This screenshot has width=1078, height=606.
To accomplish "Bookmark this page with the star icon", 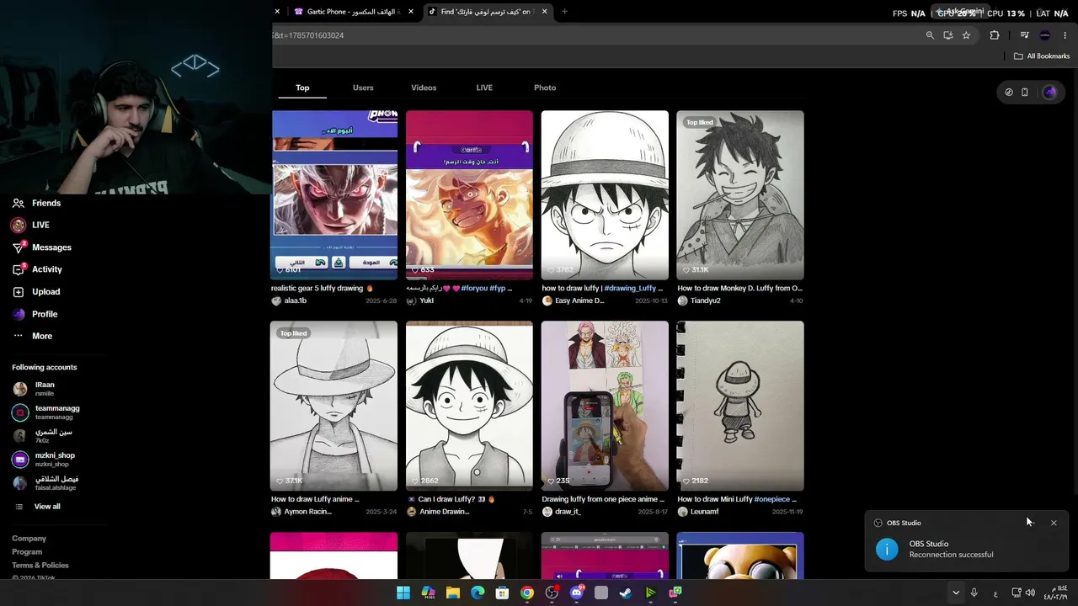I will click(966, 35).
